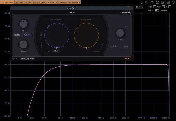The height and width of the screenshot is (121, 176).
Task: Enable the IR checkbox
Action: pyautogui.click(x=170, y=7)
